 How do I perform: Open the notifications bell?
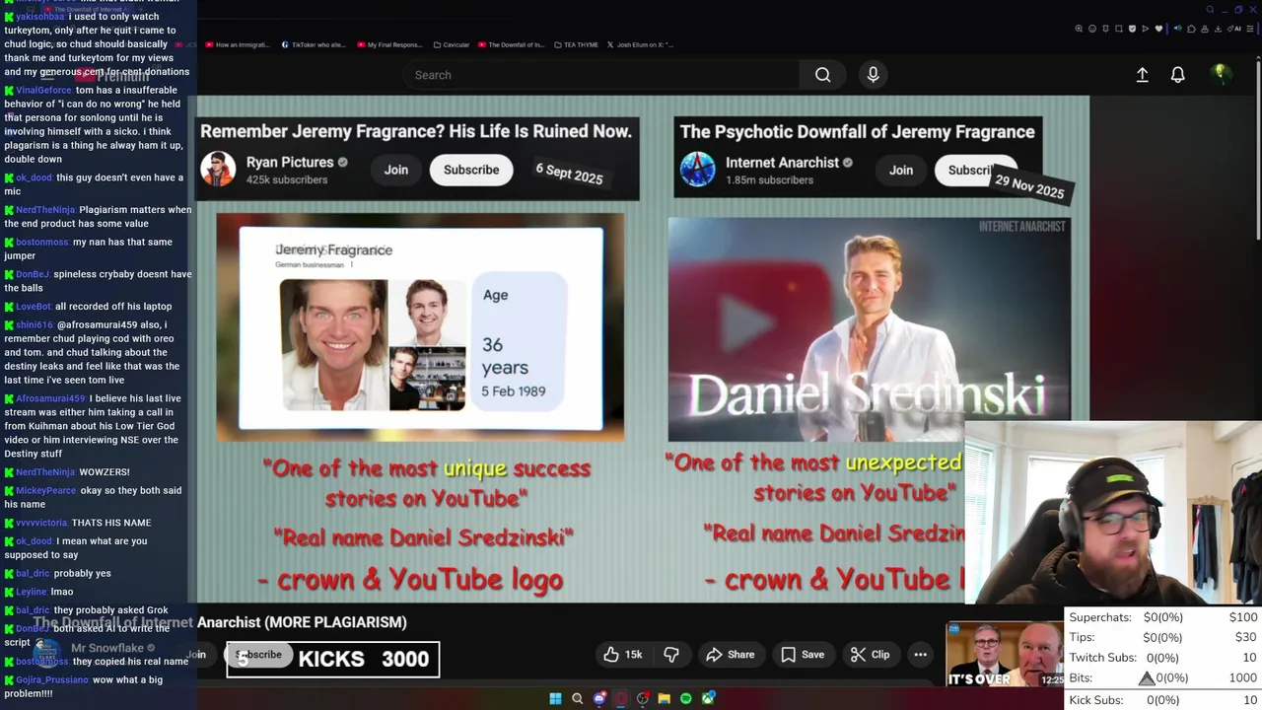pos(1177,75)
